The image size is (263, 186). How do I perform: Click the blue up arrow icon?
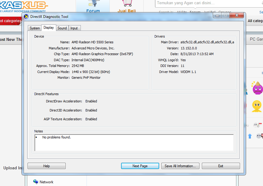point(250,136)
